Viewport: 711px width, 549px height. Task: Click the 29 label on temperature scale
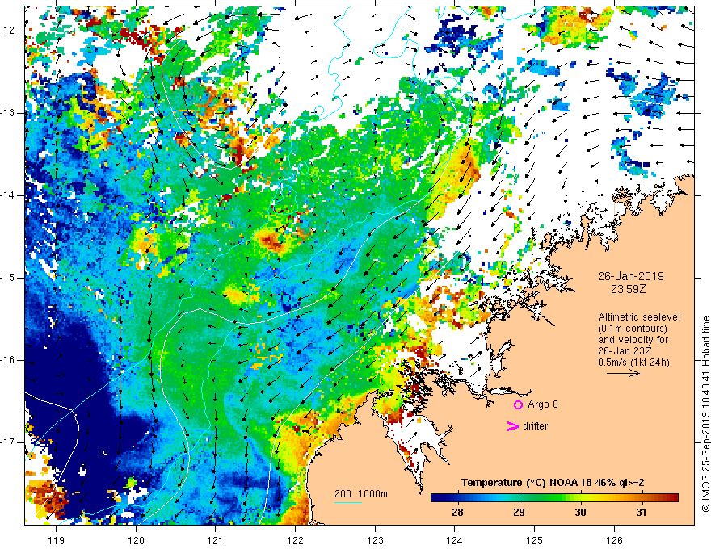click(519, 513)
